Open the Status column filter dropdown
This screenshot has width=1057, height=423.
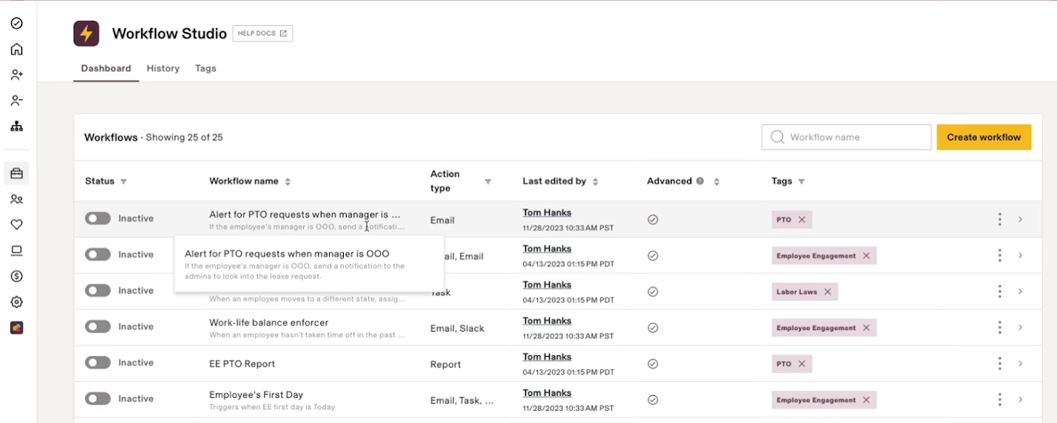coord(124,181)
